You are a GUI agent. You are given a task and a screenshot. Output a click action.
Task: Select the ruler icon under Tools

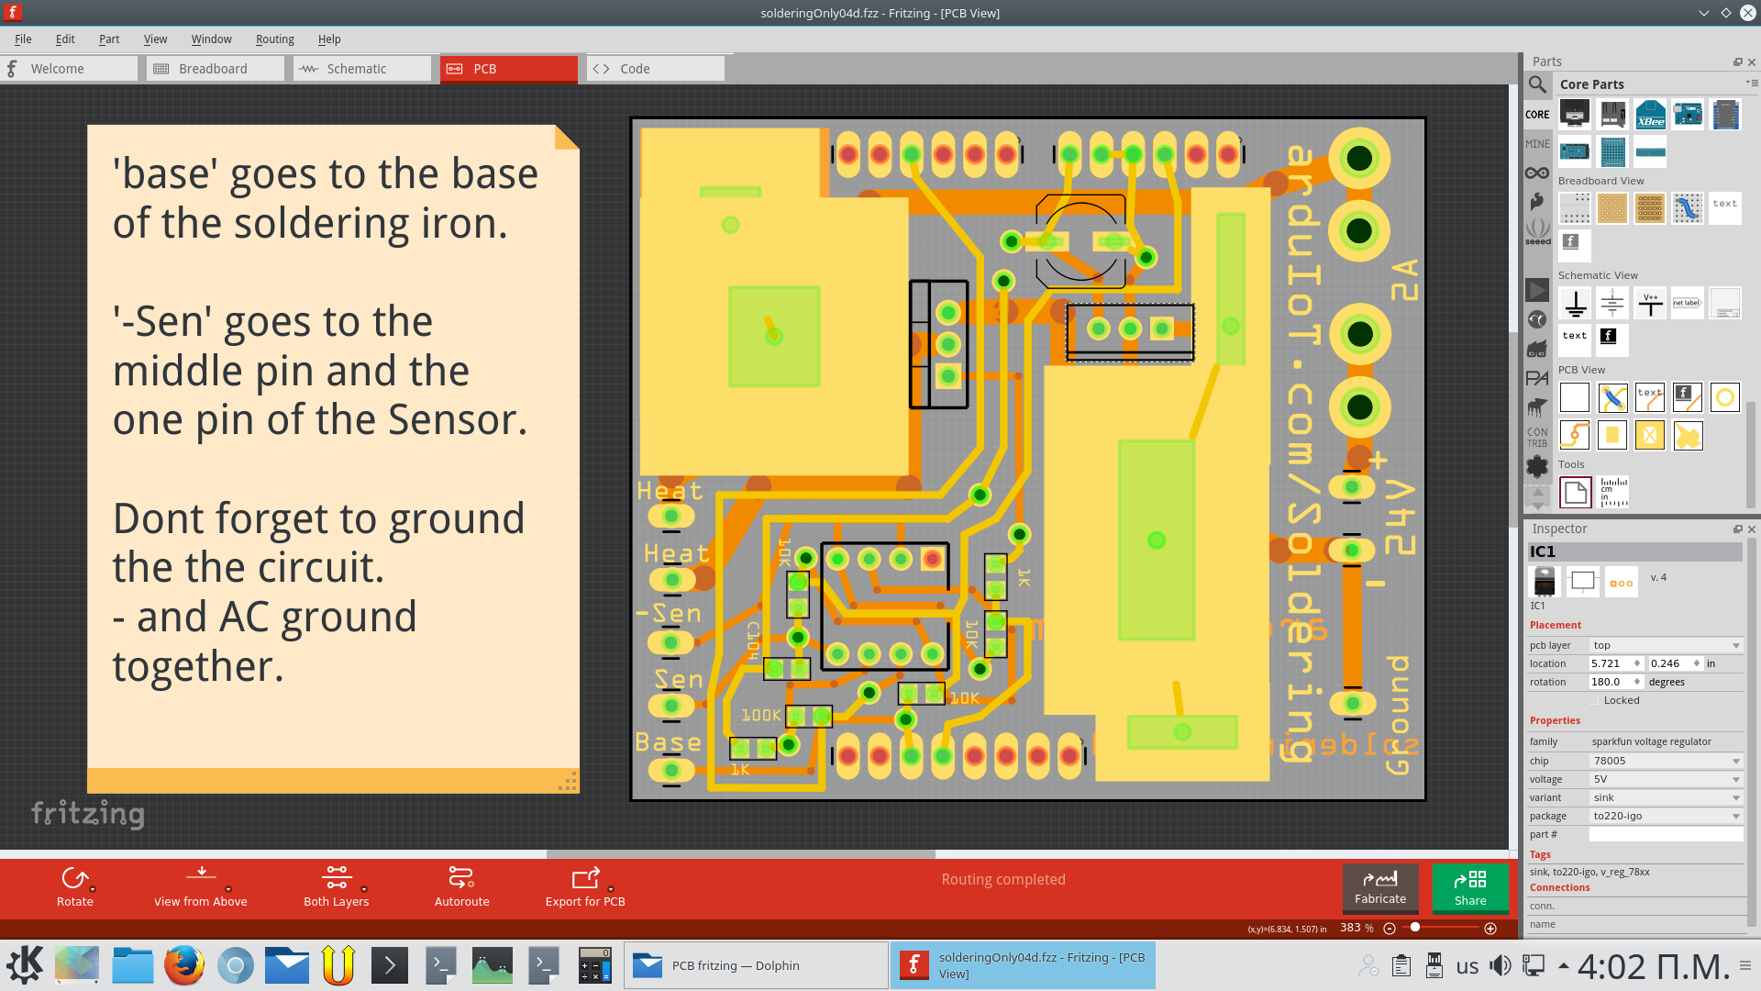click(x=1613, y=492)
